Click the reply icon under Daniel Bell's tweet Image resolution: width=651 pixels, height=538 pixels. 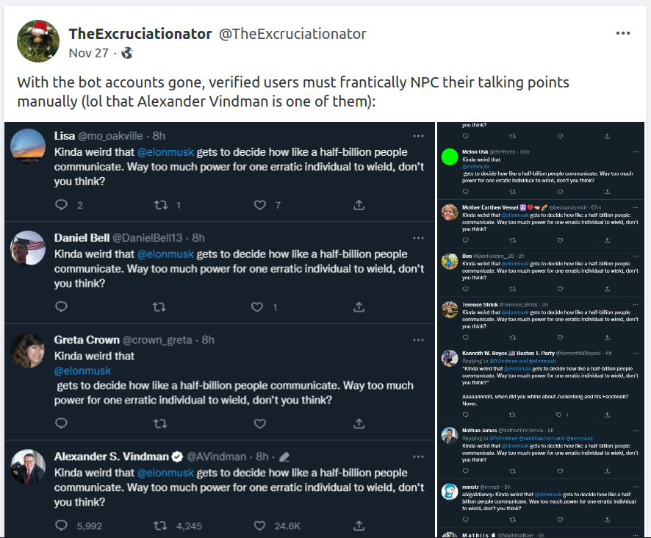pos(62,306)
